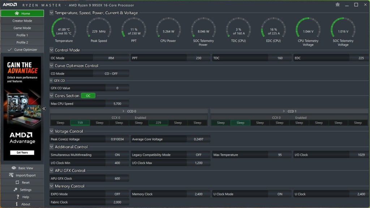Image resolution: width=370 pixels, height=208 pixels.
Task: Collapse sidebar with double-chevron arrow
Action: [x=44, y=109]
